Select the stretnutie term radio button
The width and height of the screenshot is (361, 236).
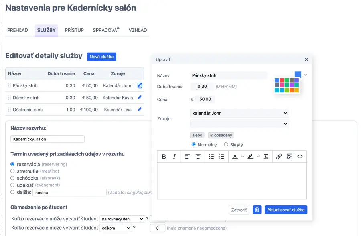click(12, 171)
